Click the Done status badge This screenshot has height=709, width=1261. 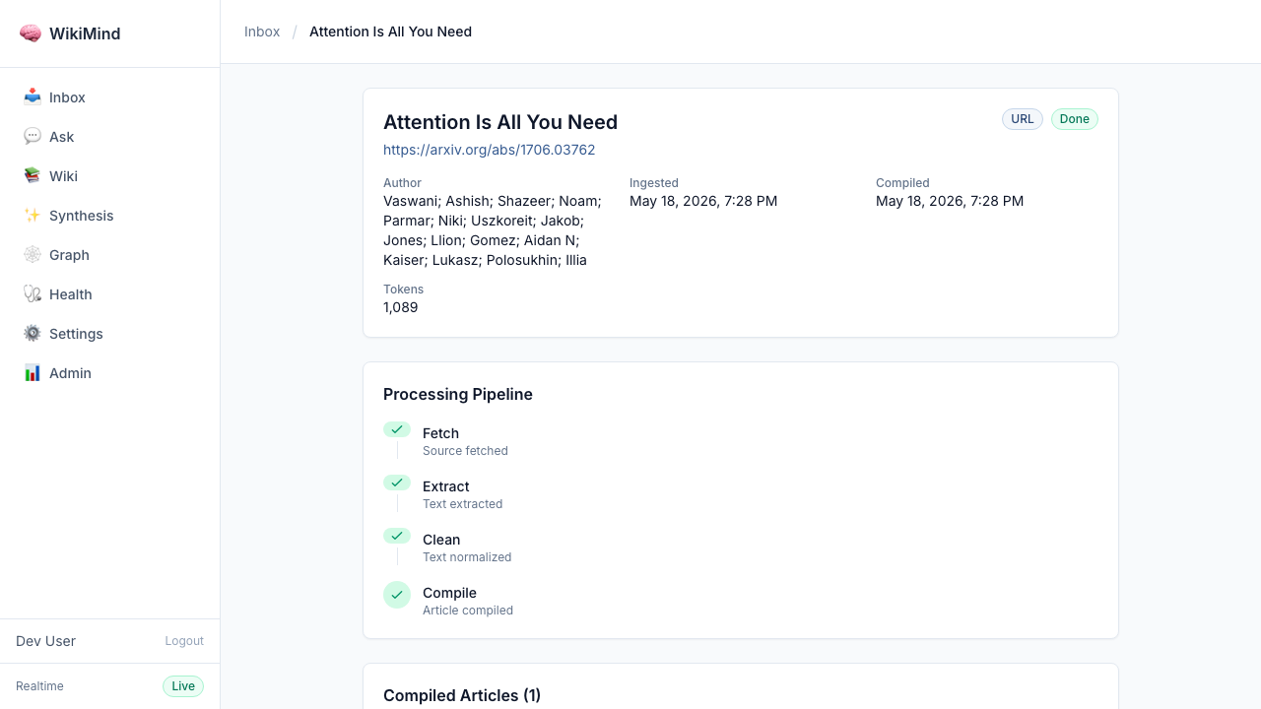(1075, 119)
